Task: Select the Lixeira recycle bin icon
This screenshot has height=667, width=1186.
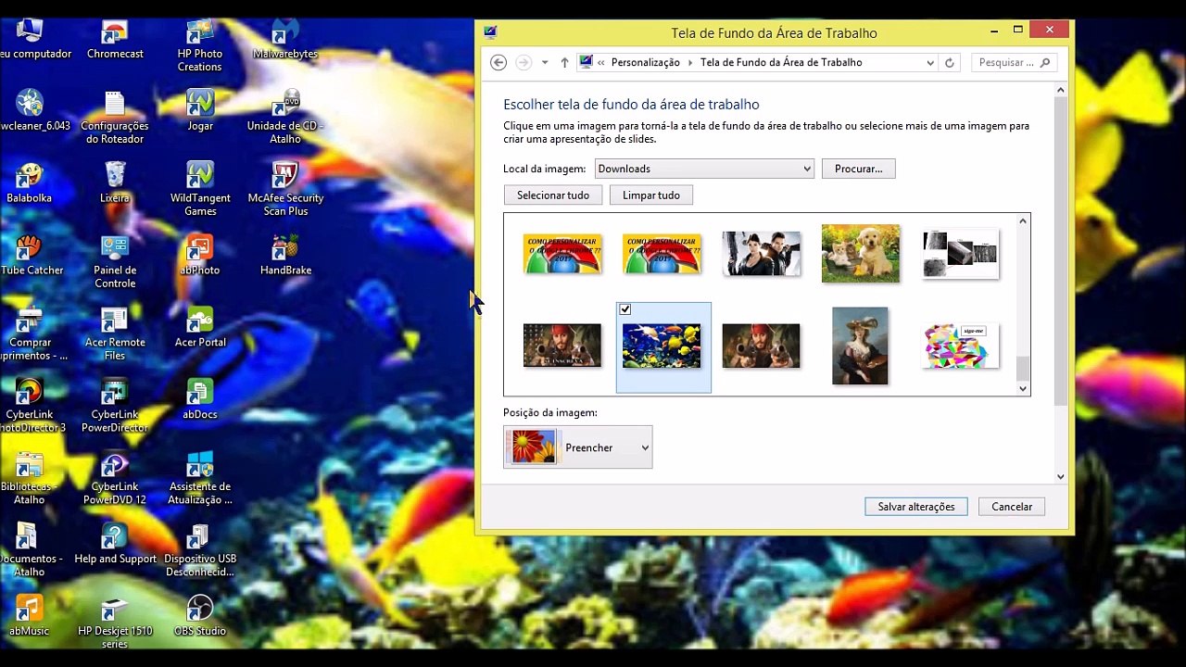Action: [115, 183]
